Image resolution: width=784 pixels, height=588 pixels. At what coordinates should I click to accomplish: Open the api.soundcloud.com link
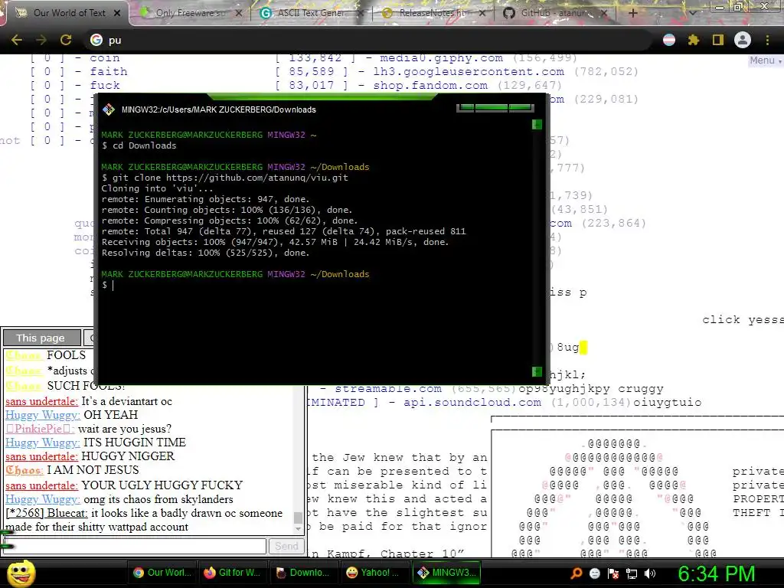[472, 403]
